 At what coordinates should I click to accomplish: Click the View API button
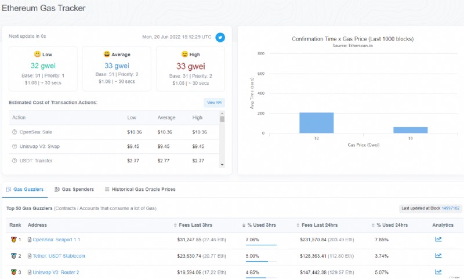click(214, 102)
